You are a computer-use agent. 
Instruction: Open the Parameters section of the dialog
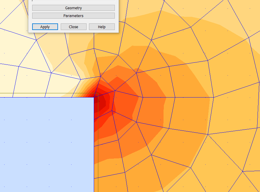(x=73, y=16)
